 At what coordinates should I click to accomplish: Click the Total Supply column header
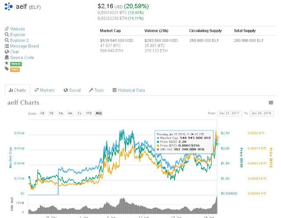tap(245, 31)
